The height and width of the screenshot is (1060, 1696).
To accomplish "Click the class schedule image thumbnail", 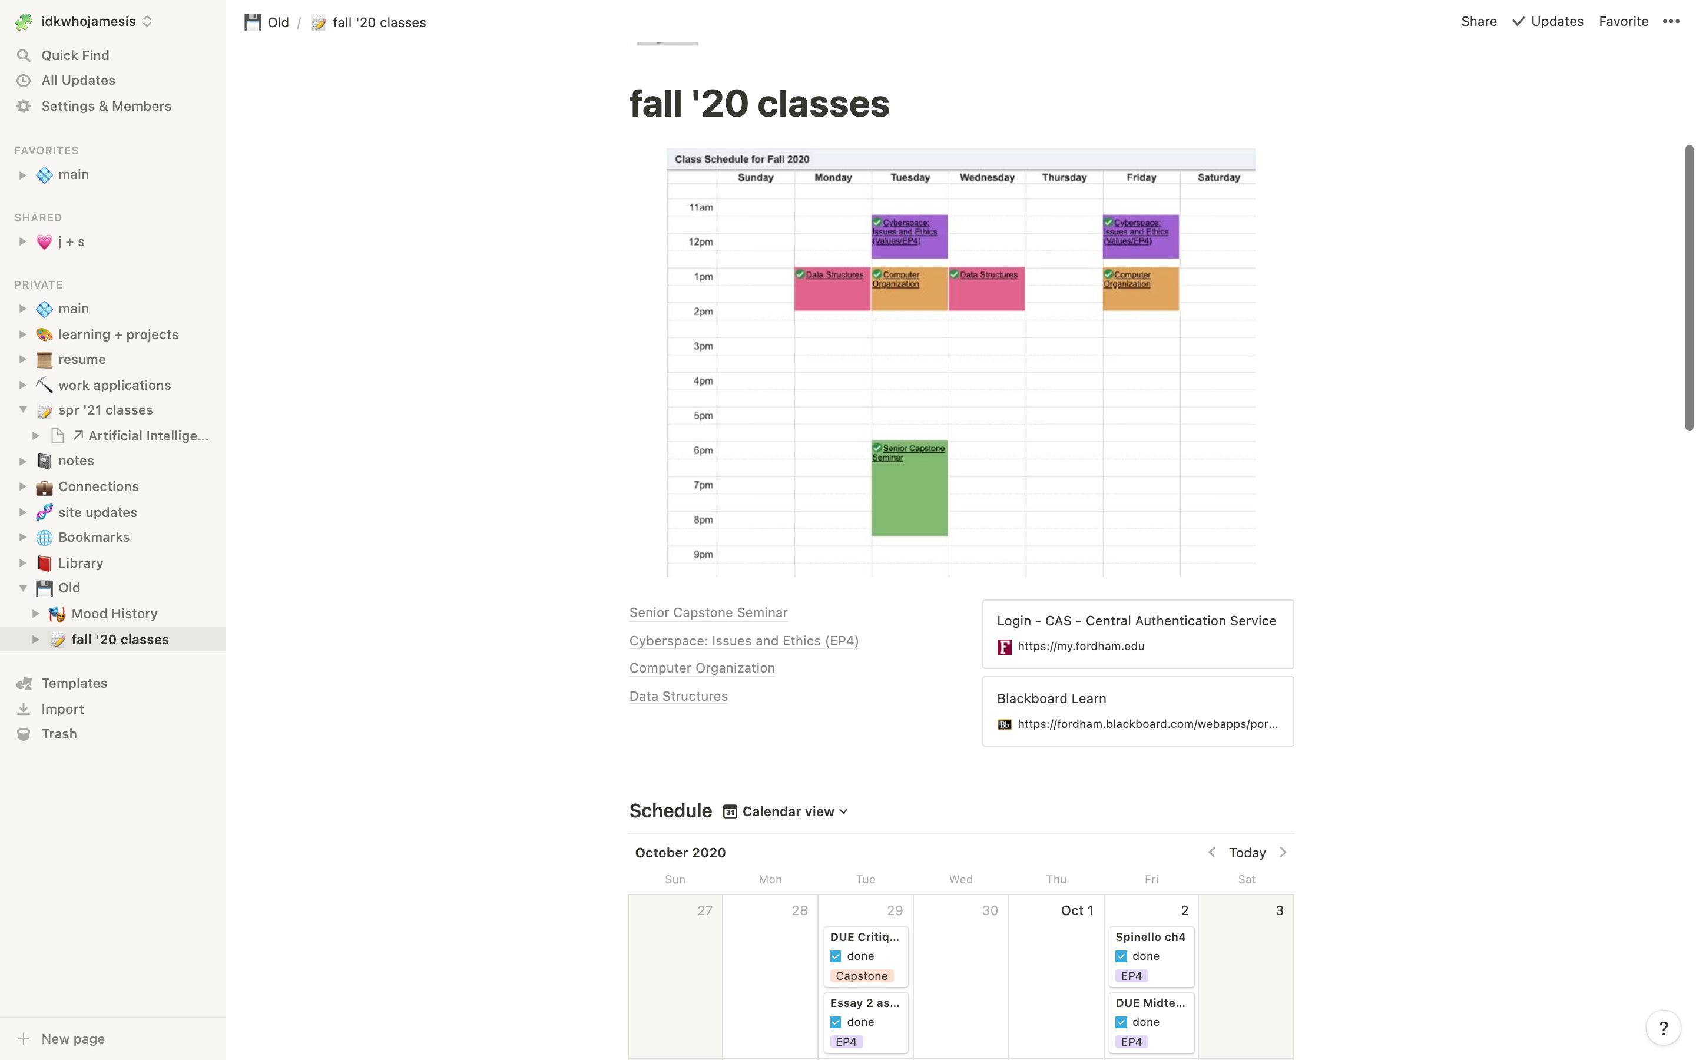I will (961, 362).
